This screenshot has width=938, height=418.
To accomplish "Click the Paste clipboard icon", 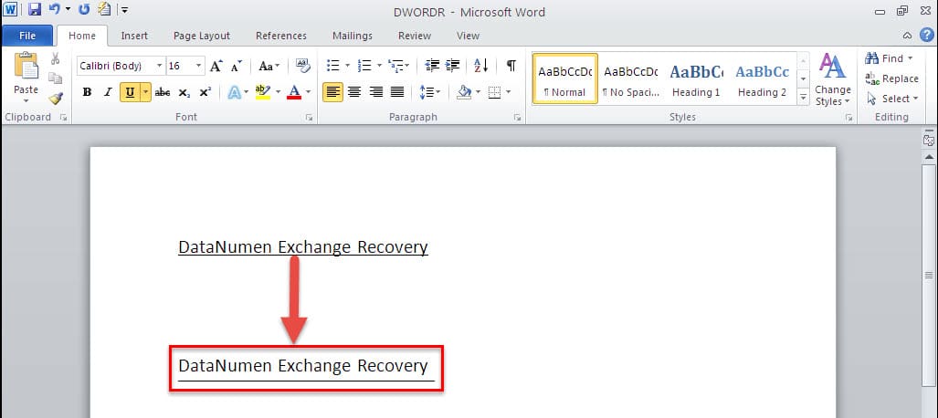I will [26, 66].
